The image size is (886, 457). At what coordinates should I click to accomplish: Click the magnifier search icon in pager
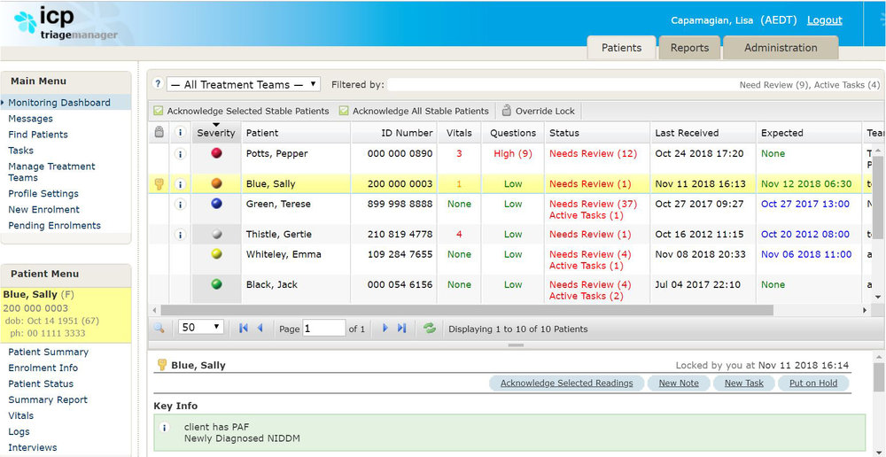[x=159, y=328]
